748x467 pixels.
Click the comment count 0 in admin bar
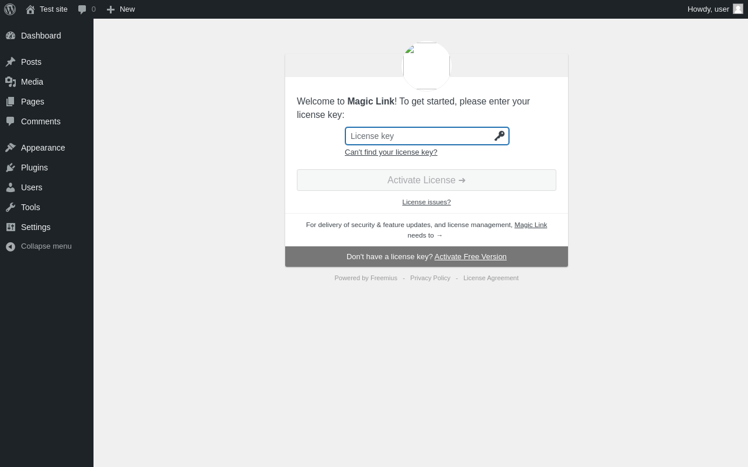tap(93, 9)
